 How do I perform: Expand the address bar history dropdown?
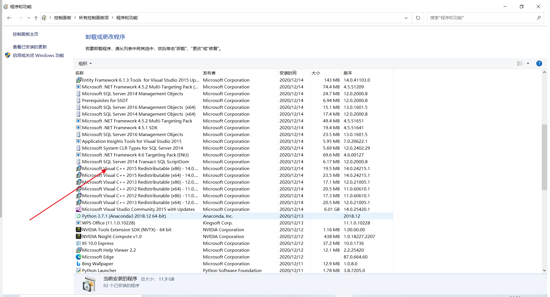tap(406, 18)
